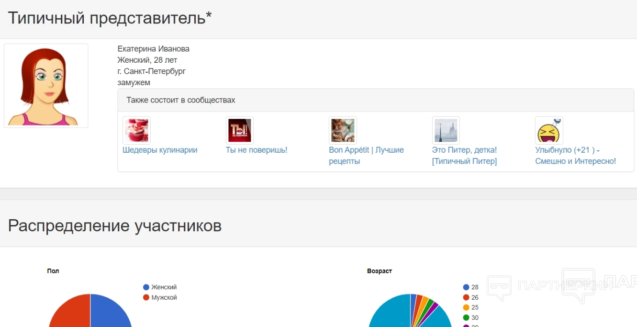The width and height of the screenshot is (637, 327).
Task: Click the Bon Appétit community thumbnail
Action: point(343,130)
